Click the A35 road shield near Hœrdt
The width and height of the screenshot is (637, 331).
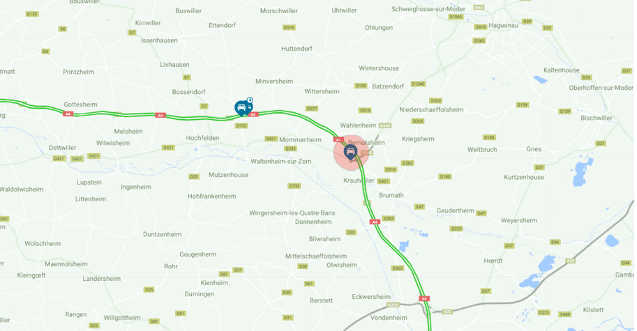(x=571, y=261)
